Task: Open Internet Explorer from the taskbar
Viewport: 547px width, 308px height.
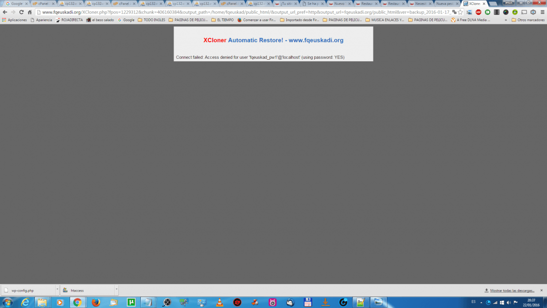Action: 25,303
